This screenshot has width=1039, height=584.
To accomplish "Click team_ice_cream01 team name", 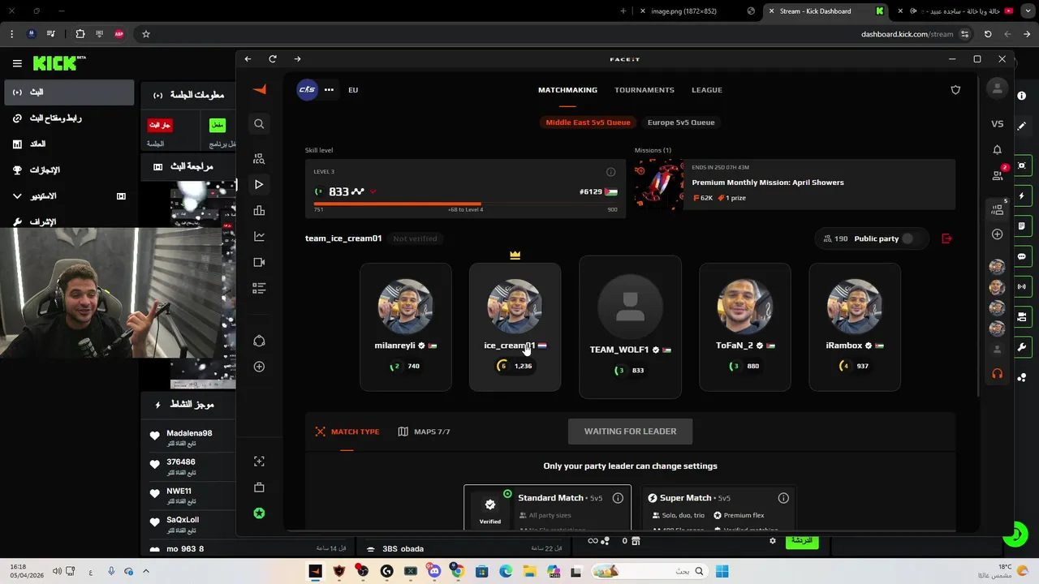I will tap(343, 238).
